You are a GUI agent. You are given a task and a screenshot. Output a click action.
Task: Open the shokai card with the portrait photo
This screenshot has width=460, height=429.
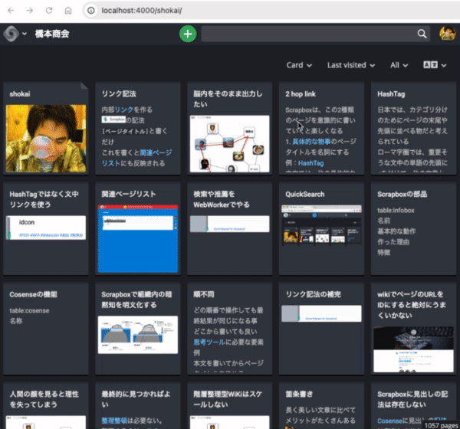(x=46, y=129)
